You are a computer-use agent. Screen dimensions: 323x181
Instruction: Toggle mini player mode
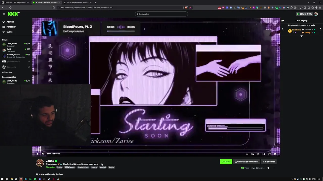[x=247, y=154]
